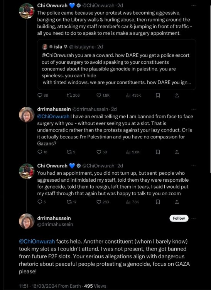Screen dimensions: 211x290
Task: Open more options on top Chi Onwurah tweet
Action: pos(193,5)
